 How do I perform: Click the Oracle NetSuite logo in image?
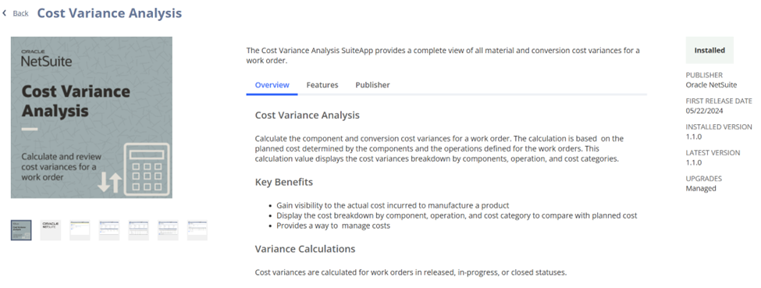point(46,59)
